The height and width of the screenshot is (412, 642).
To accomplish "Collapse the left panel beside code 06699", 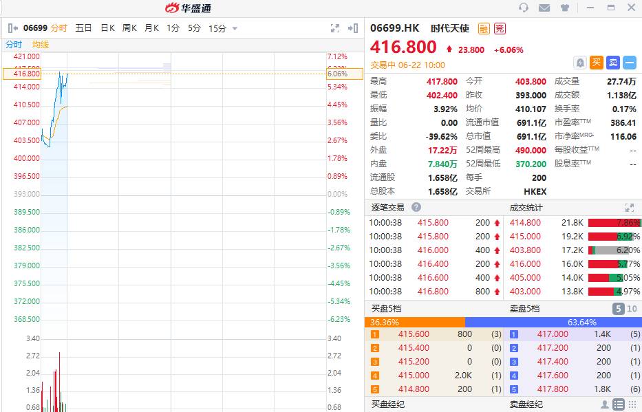I will click(x=13, y=28).
